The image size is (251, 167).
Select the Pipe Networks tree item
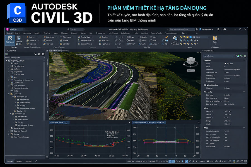pyautogui.click(x=19, y=85)
